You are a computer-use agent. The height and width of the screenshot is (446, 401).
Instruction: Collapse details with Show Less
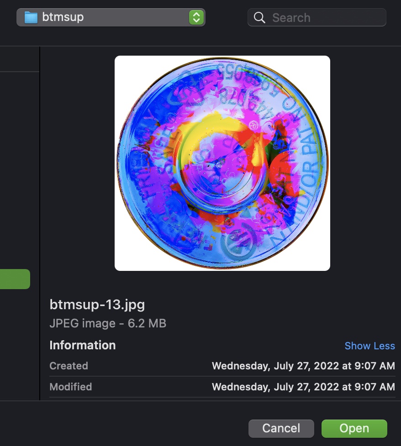(x=369, y=346)
